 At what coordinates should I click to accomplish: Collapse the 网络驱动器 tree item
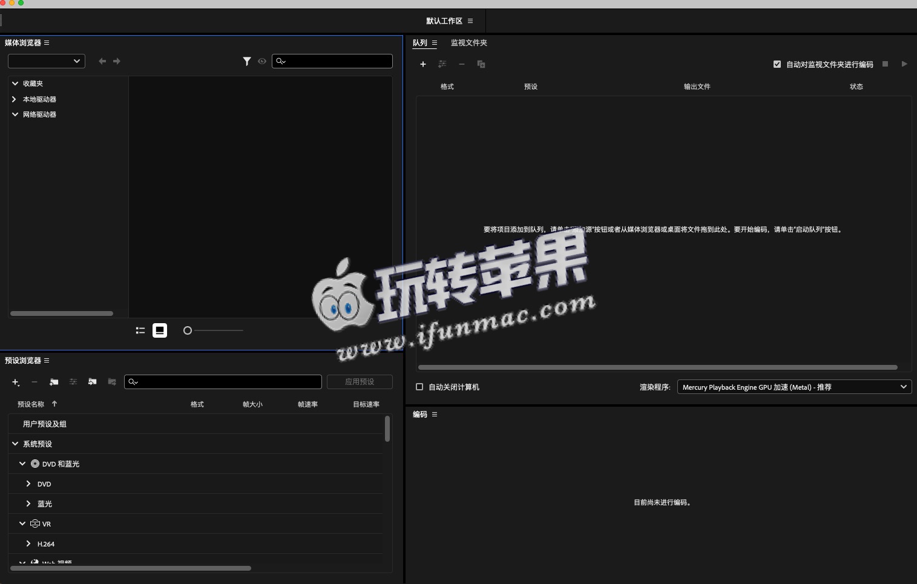15,114
